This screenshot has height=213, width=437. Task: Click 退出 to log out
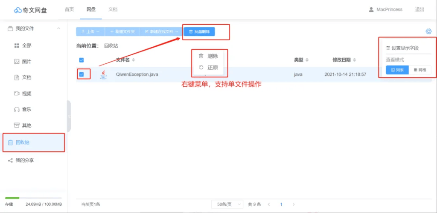pos(420,9)
